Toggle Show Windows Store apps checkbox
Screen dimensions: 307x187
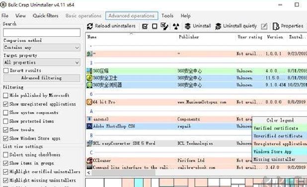point(5,138)
